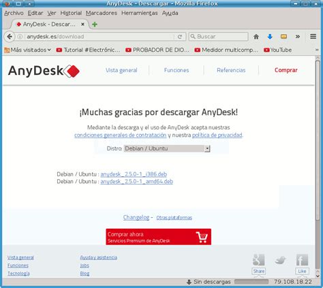Open footer link Blog
Screen dimensions: 323x288
pyautogui.click(x=84, y=274)
